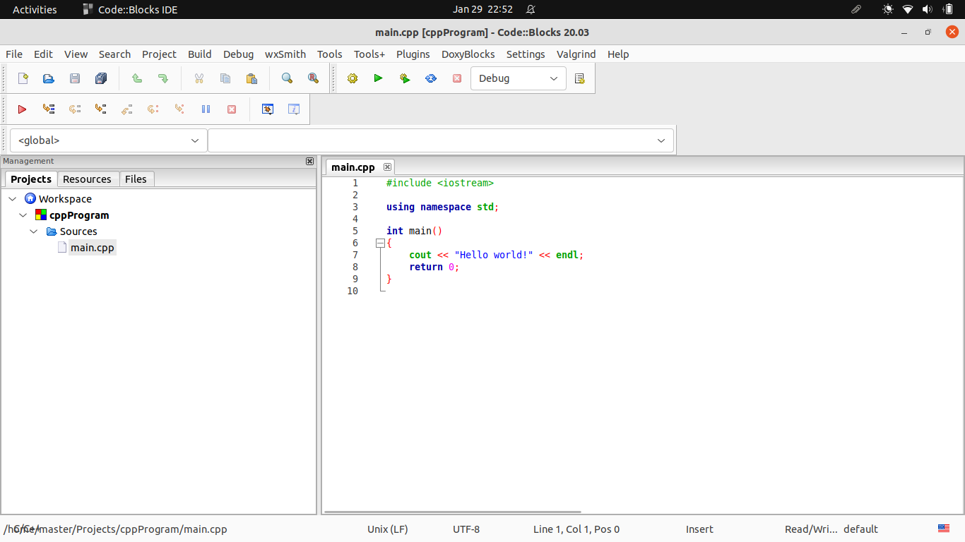Open the Build menu

click(200, 54)
